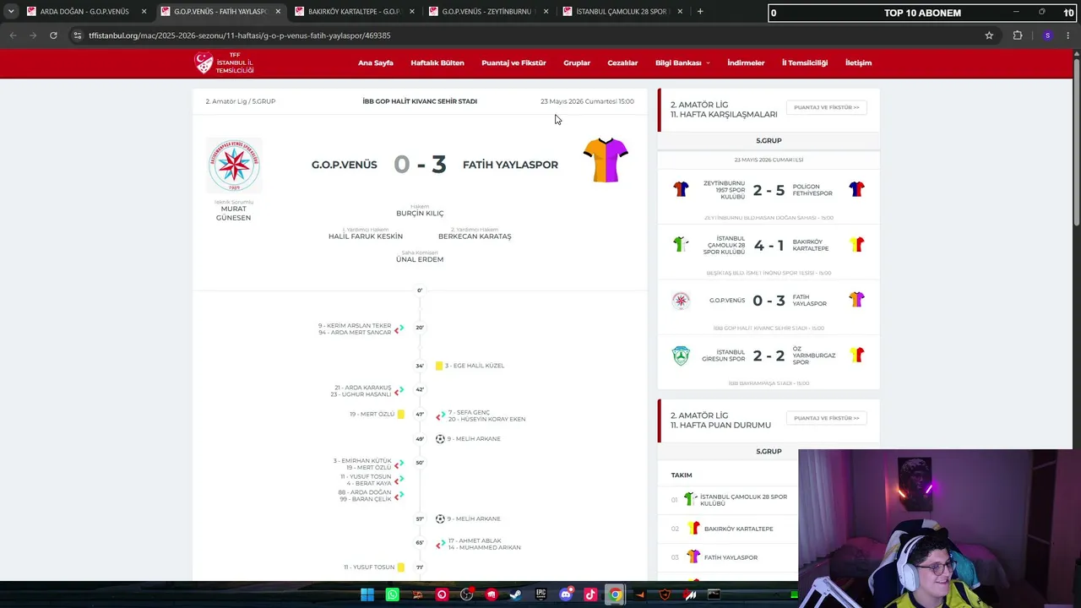The width and height of the screenshot is (1081, 608).
Task: Click Puantaj ve Fikstür button beside Hafta Karşılaşmaları
Action: coord(826,108)
